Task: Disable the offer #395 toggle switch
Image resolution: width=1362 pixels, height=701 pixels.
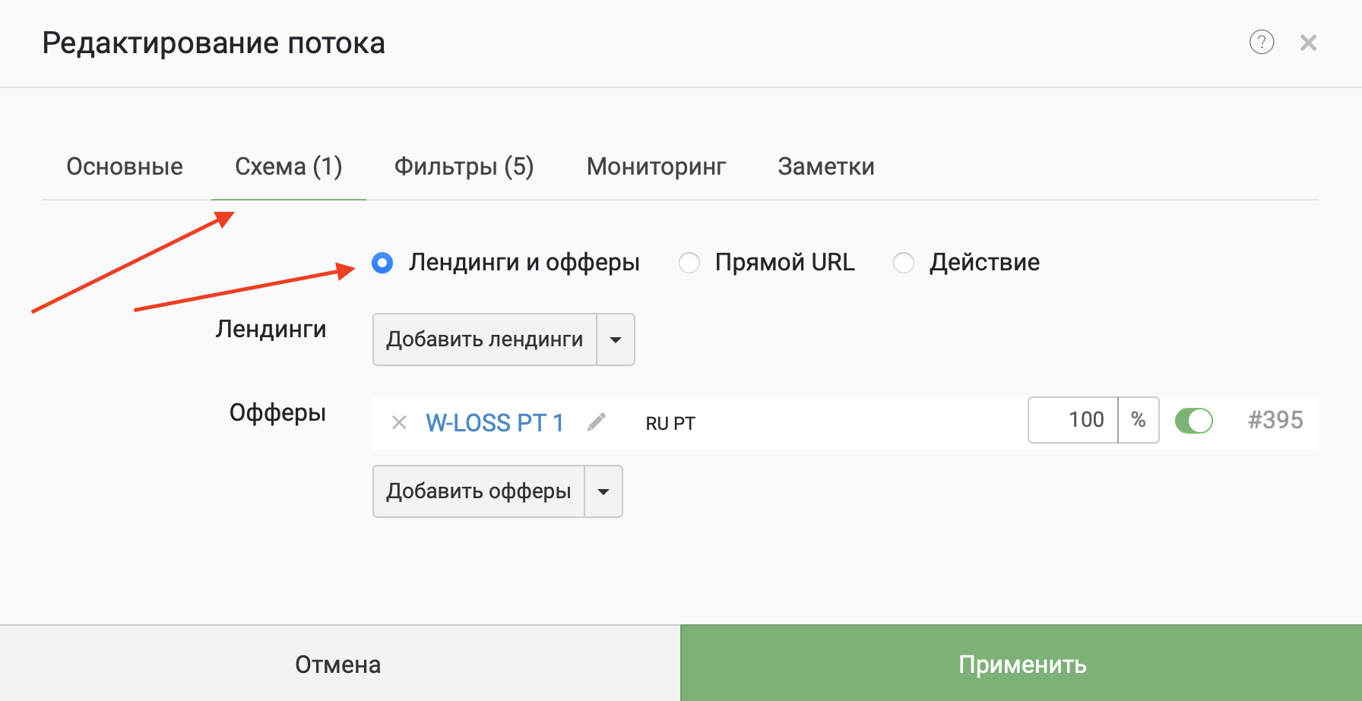Action: (1193, 420)
